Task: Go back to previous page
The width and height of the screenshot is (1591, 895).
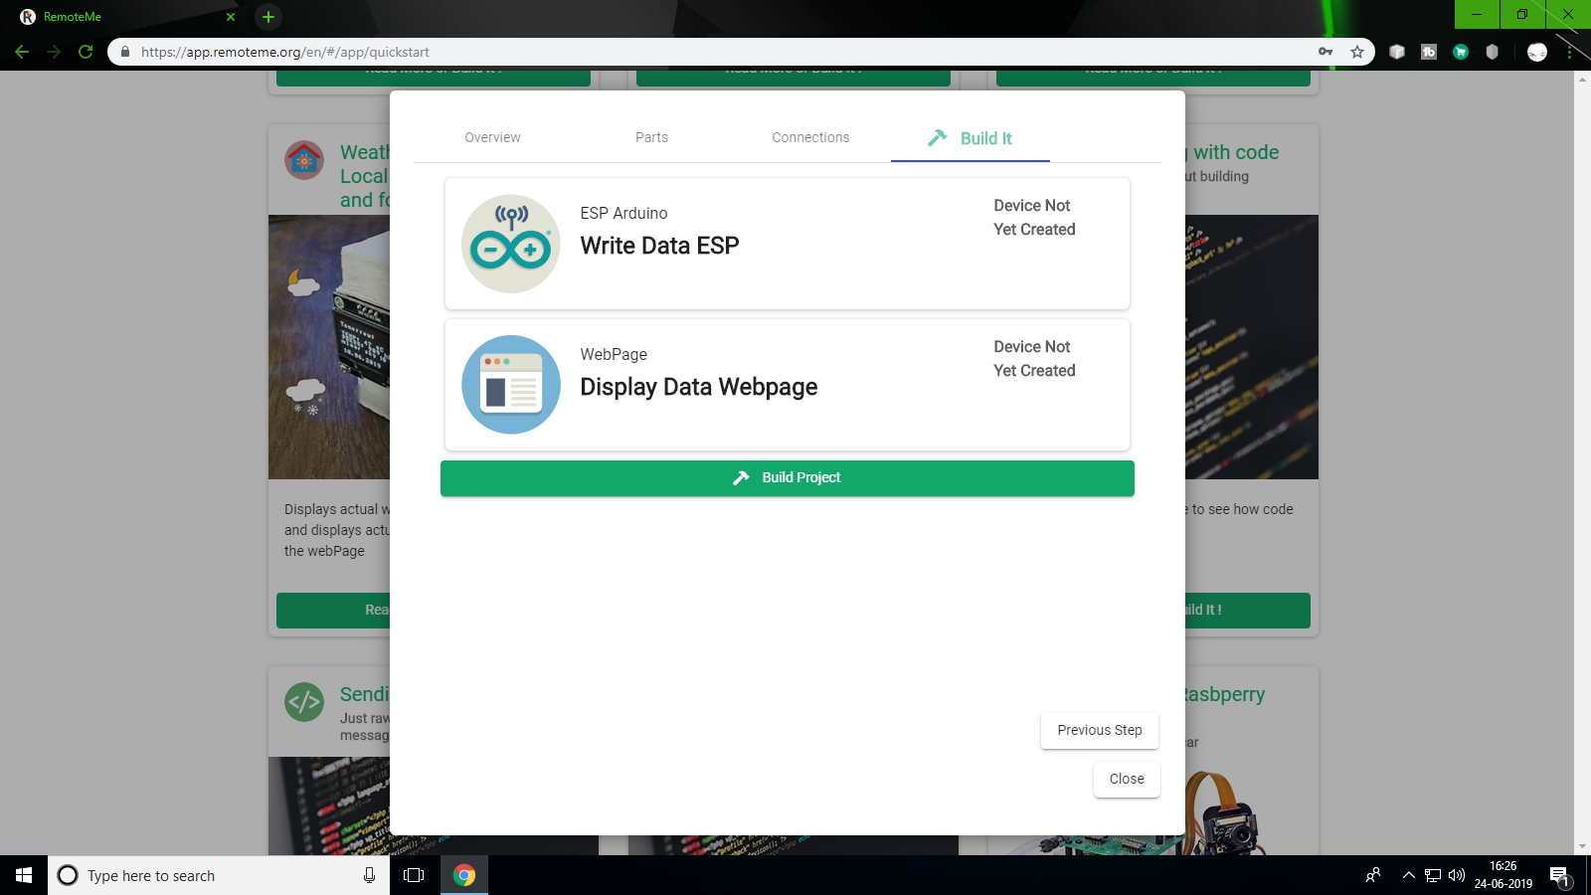Action: click(x=22, y=52)
